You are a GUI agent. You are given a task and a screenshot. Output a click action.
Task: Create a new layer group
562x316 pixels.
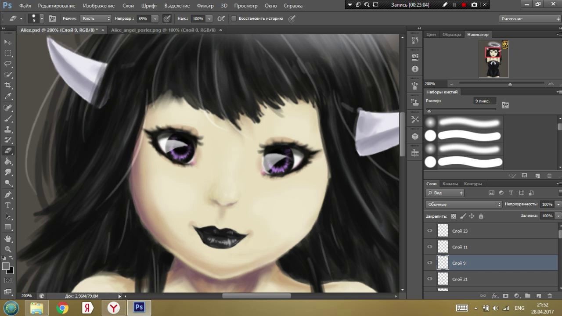pyautogui.click(x=527, y=296)
